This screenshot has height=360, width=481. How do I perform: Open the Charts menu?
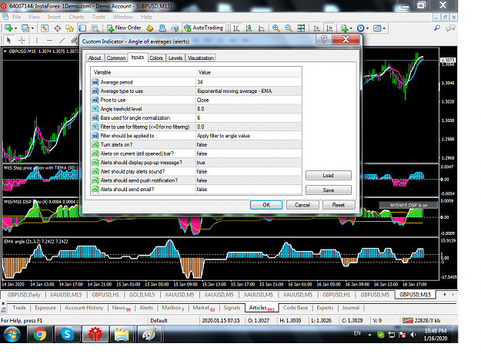point(76,17)
